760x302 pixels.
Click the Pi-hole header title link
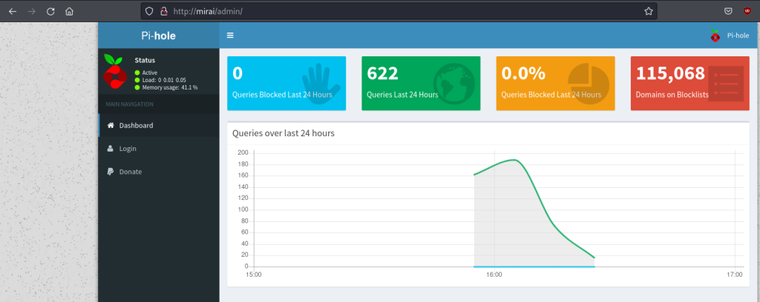[159, 36]
